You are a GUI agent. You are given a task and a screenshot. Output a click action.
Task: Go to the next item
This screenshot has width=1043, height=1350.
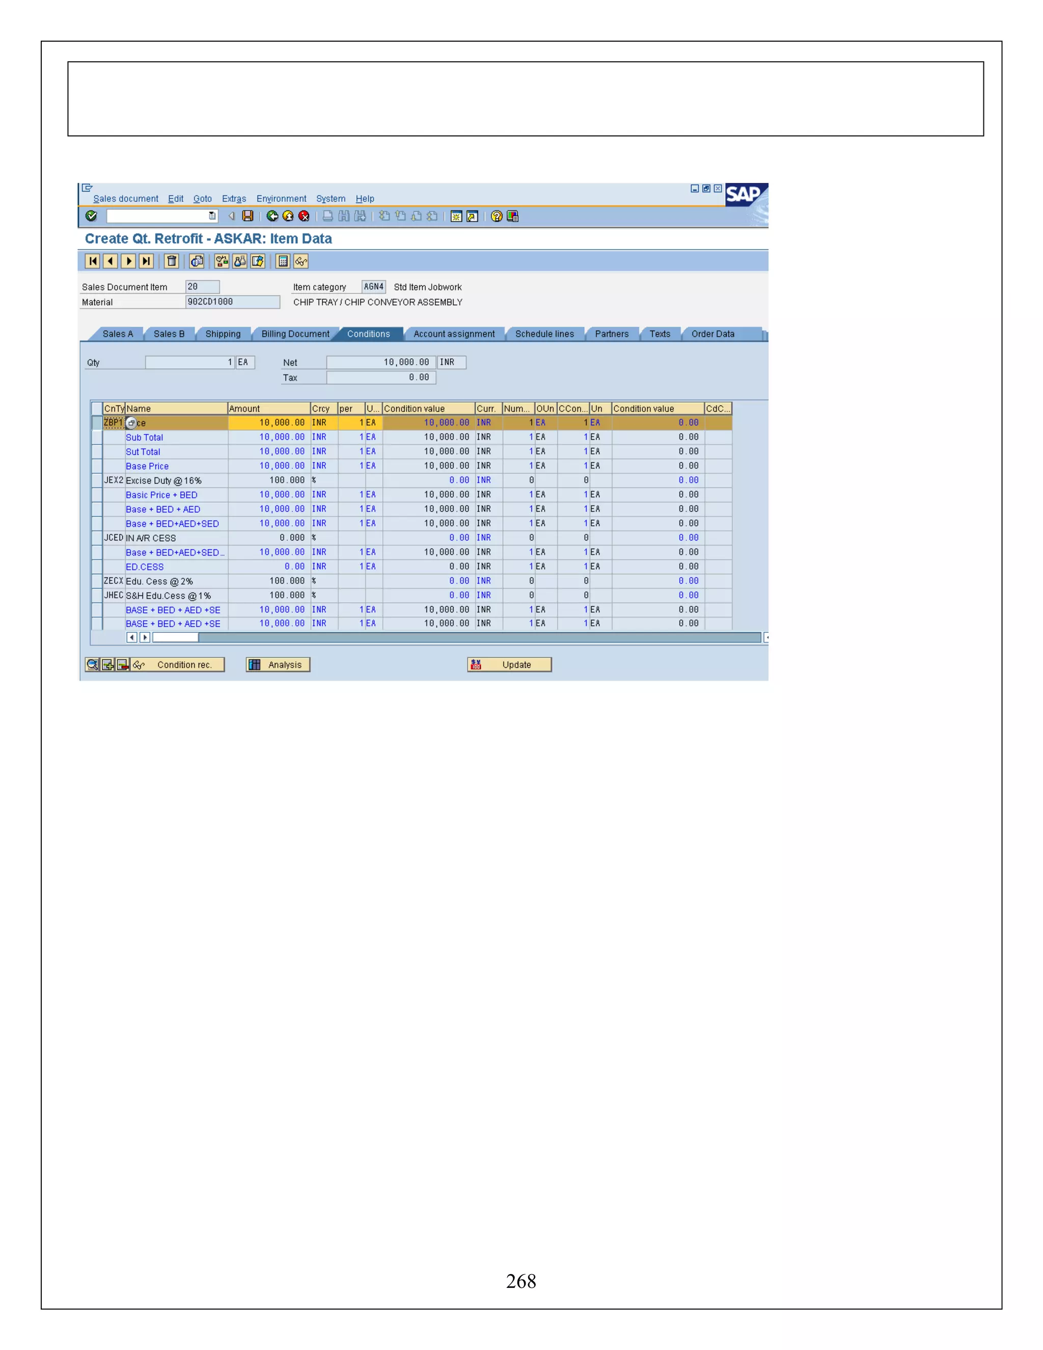tap(128, 261)
